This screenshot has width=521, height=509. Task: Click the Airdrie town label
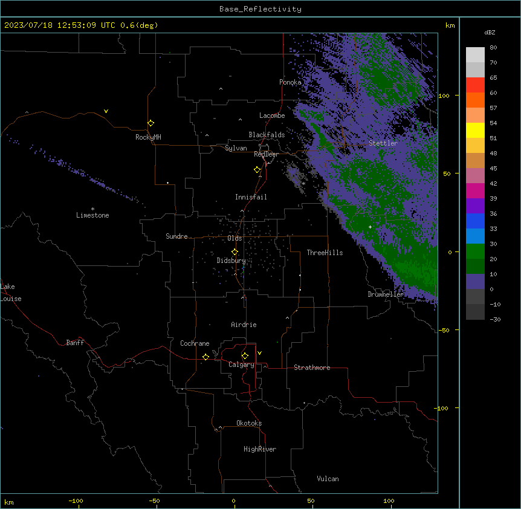244,325
